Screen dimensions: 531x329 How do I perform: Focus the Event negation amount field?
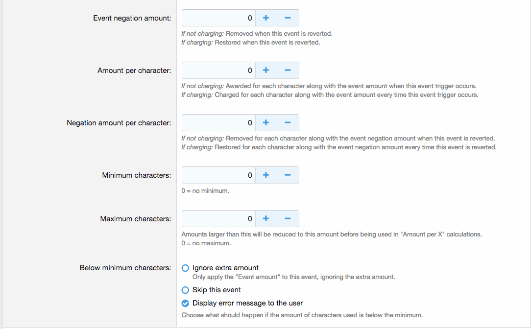(218, 18)
